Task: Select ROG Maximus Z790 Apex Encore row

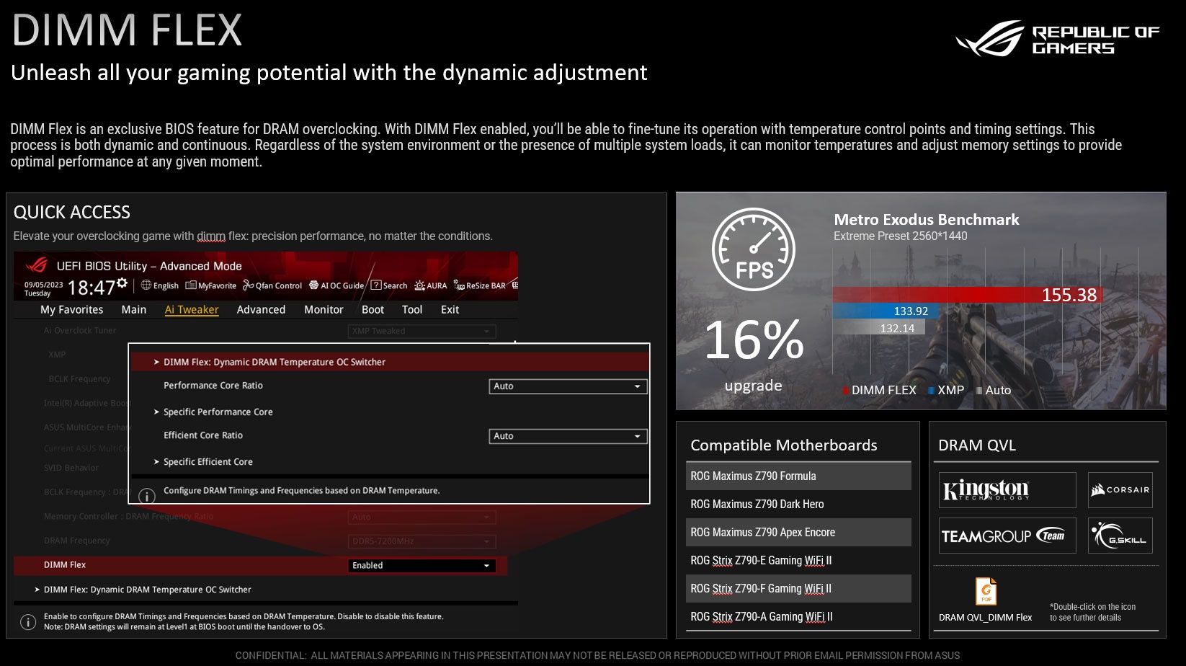Action: coord(798,532)
